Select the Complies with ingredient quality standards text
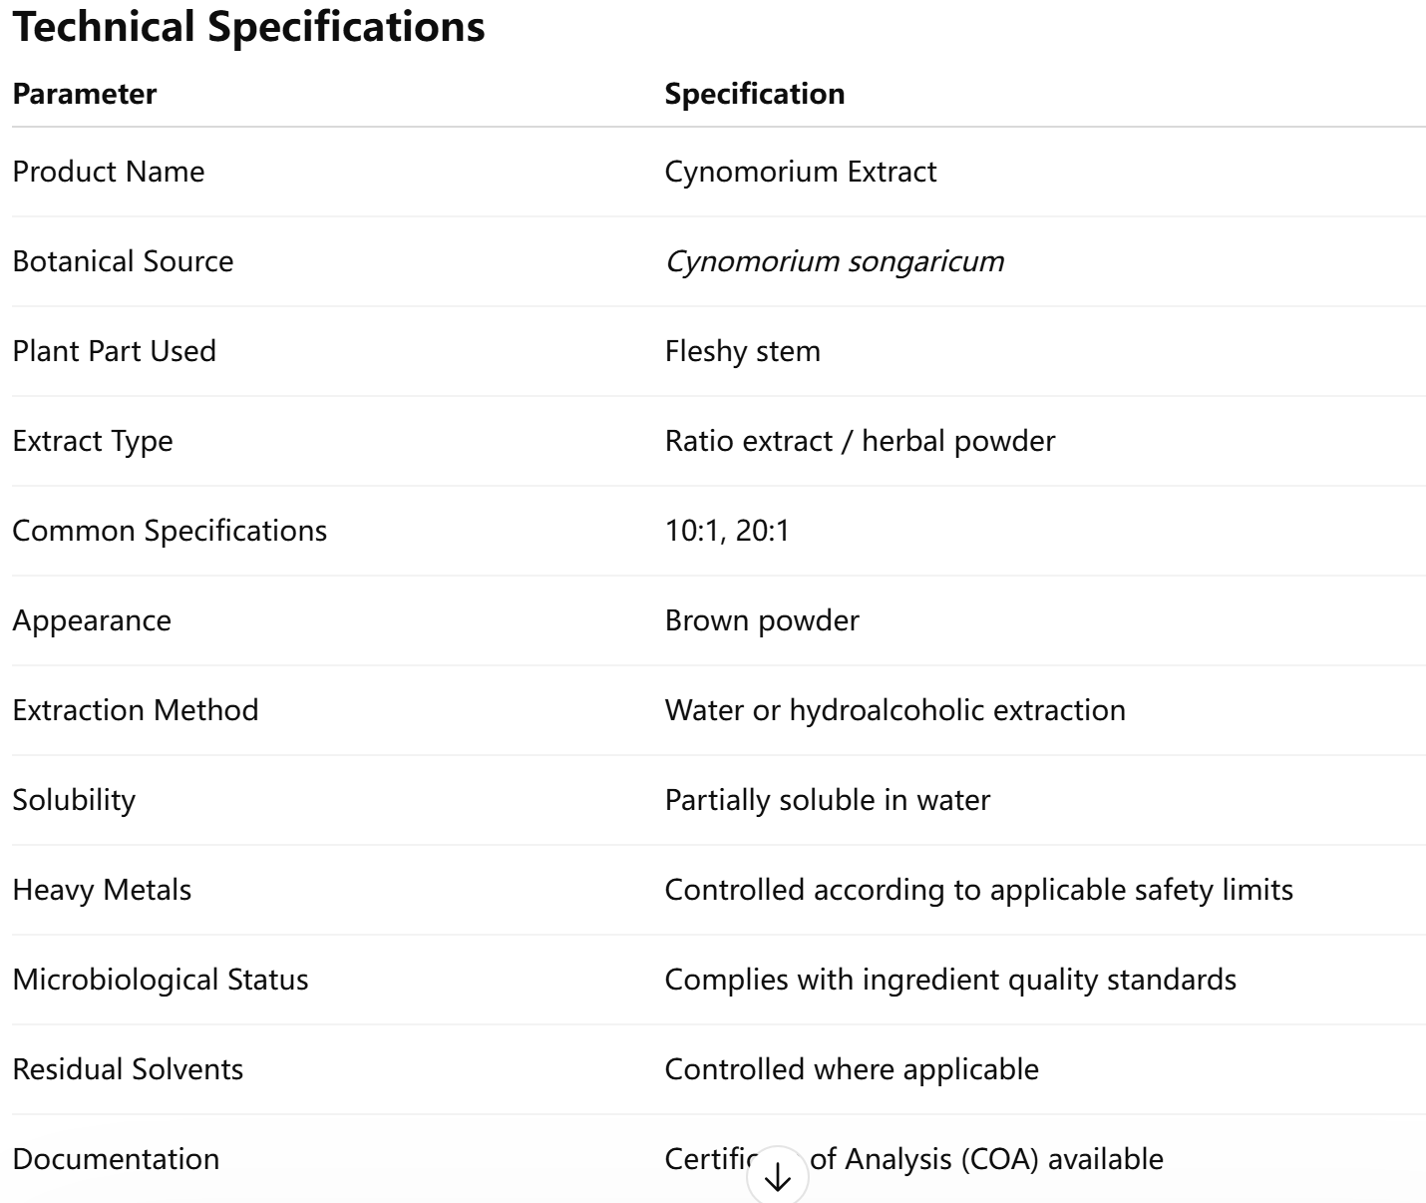The width and height of the screenshot is (1426, 1203). 950,980
